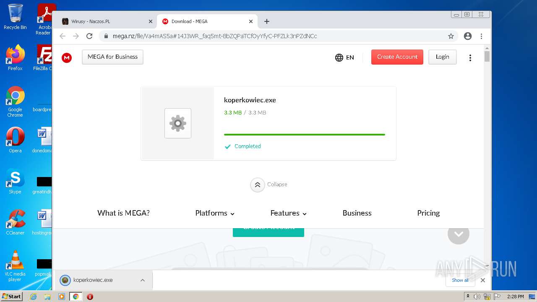
Task: Click the Create Account button
Action: pyautogui.click(x=397, y=57)
